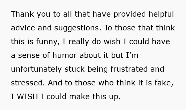Click the capitalized word "WISH"

(x=27, y=97)
